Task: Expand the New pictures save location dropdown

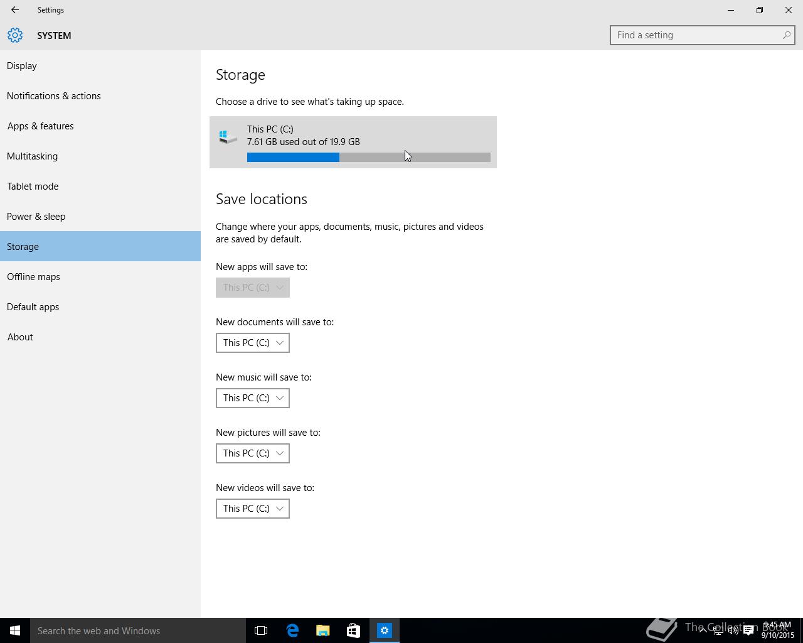Action: click(x=253, y=453)
